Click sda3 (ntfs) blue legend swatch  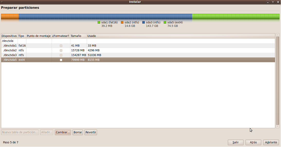(143, 22)
